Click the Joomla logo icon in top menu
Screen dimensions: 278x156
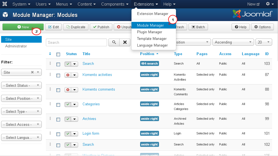tap(5, 4)
